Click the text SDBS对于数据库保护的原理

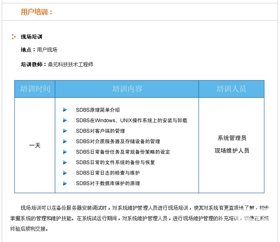click(108, 183)
